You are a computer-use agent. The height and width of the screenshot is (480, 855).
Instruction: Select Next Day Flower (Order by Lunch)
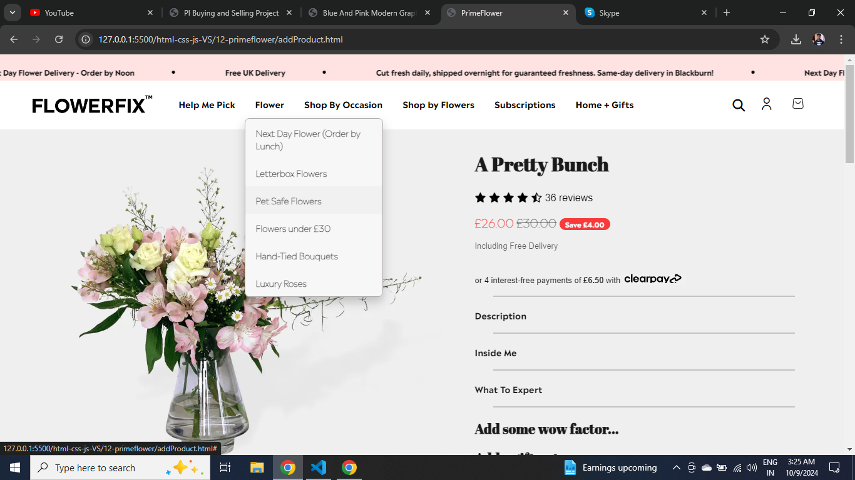(x=314, y=140)
